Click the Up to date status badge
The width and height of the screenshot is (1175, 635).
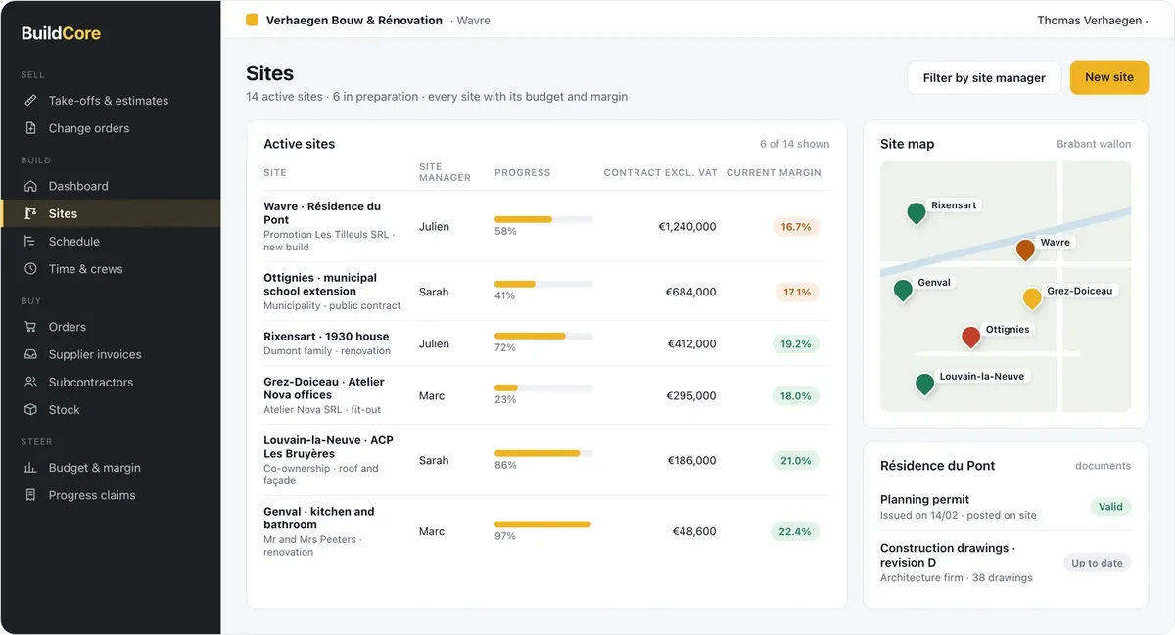1098,563
